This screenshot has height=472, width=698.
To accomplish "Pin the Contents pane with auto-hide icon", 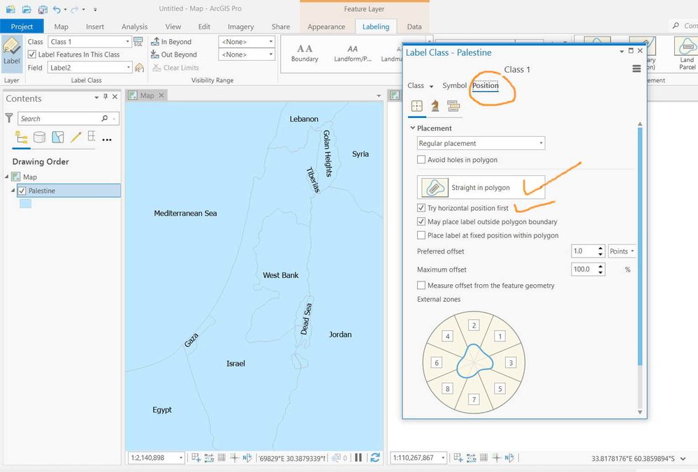I will (106, 96).
